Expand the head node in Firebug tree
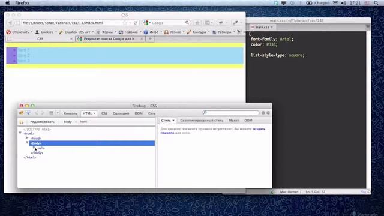Viewport: 384px width, 216px height. pos(27,138)
